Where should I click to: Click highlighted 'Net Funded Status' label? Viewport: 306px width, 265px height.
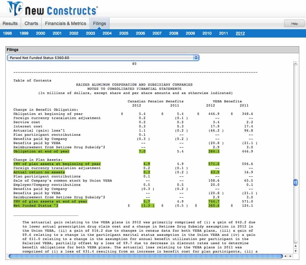tap(36, 206)
